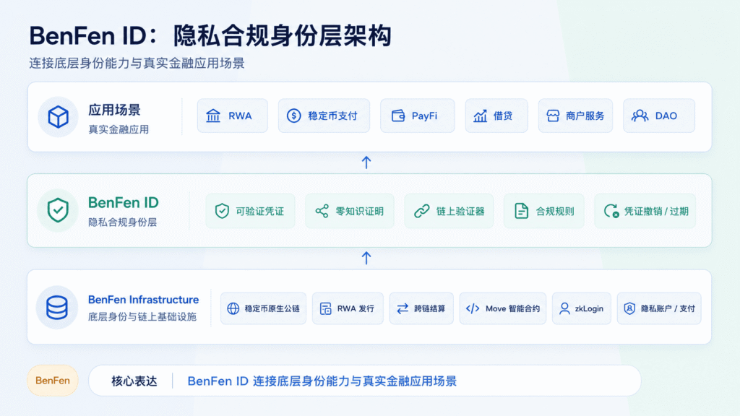
Task: Click the revoke icon in 凭证撤销 / 过期
Action: coord(611,211)
